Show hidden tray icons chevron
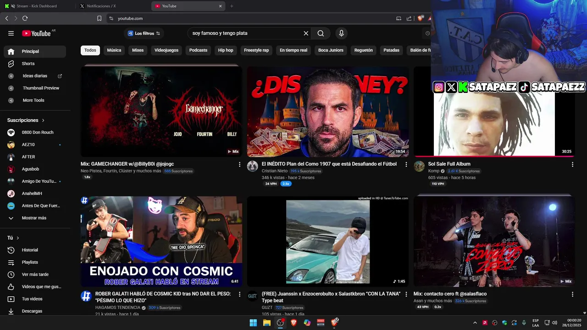Viewport: 587px width, 330px height. (x=475, y=323)
